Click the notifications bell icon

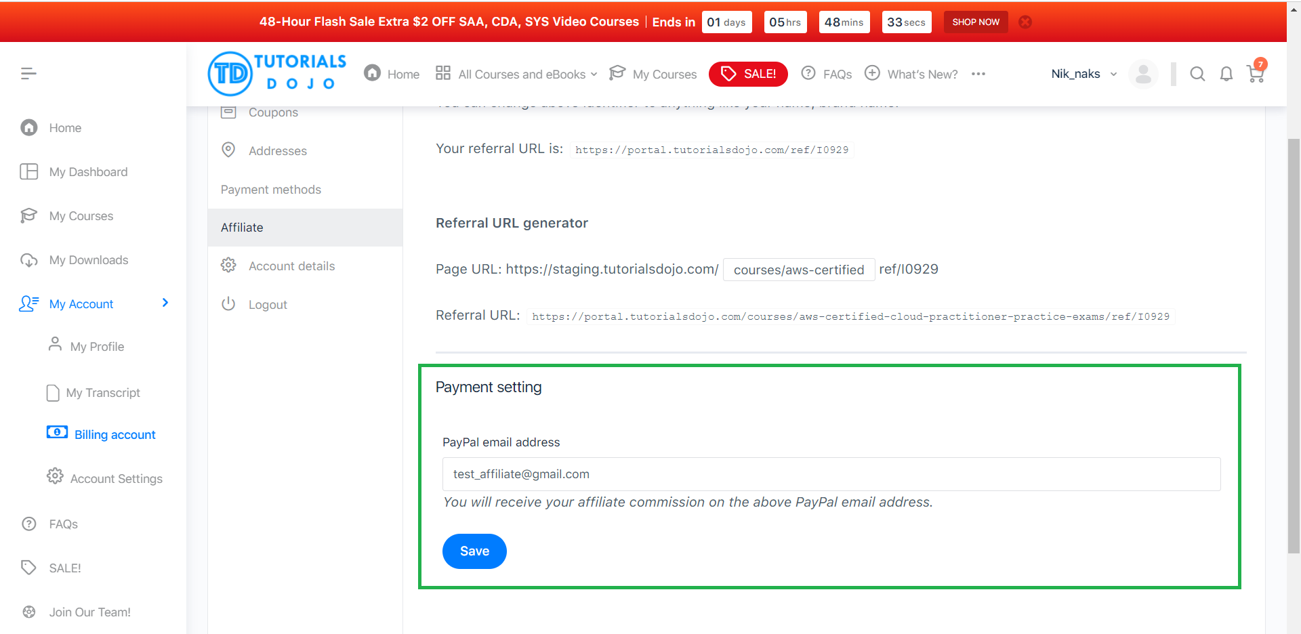point(1226,74)
